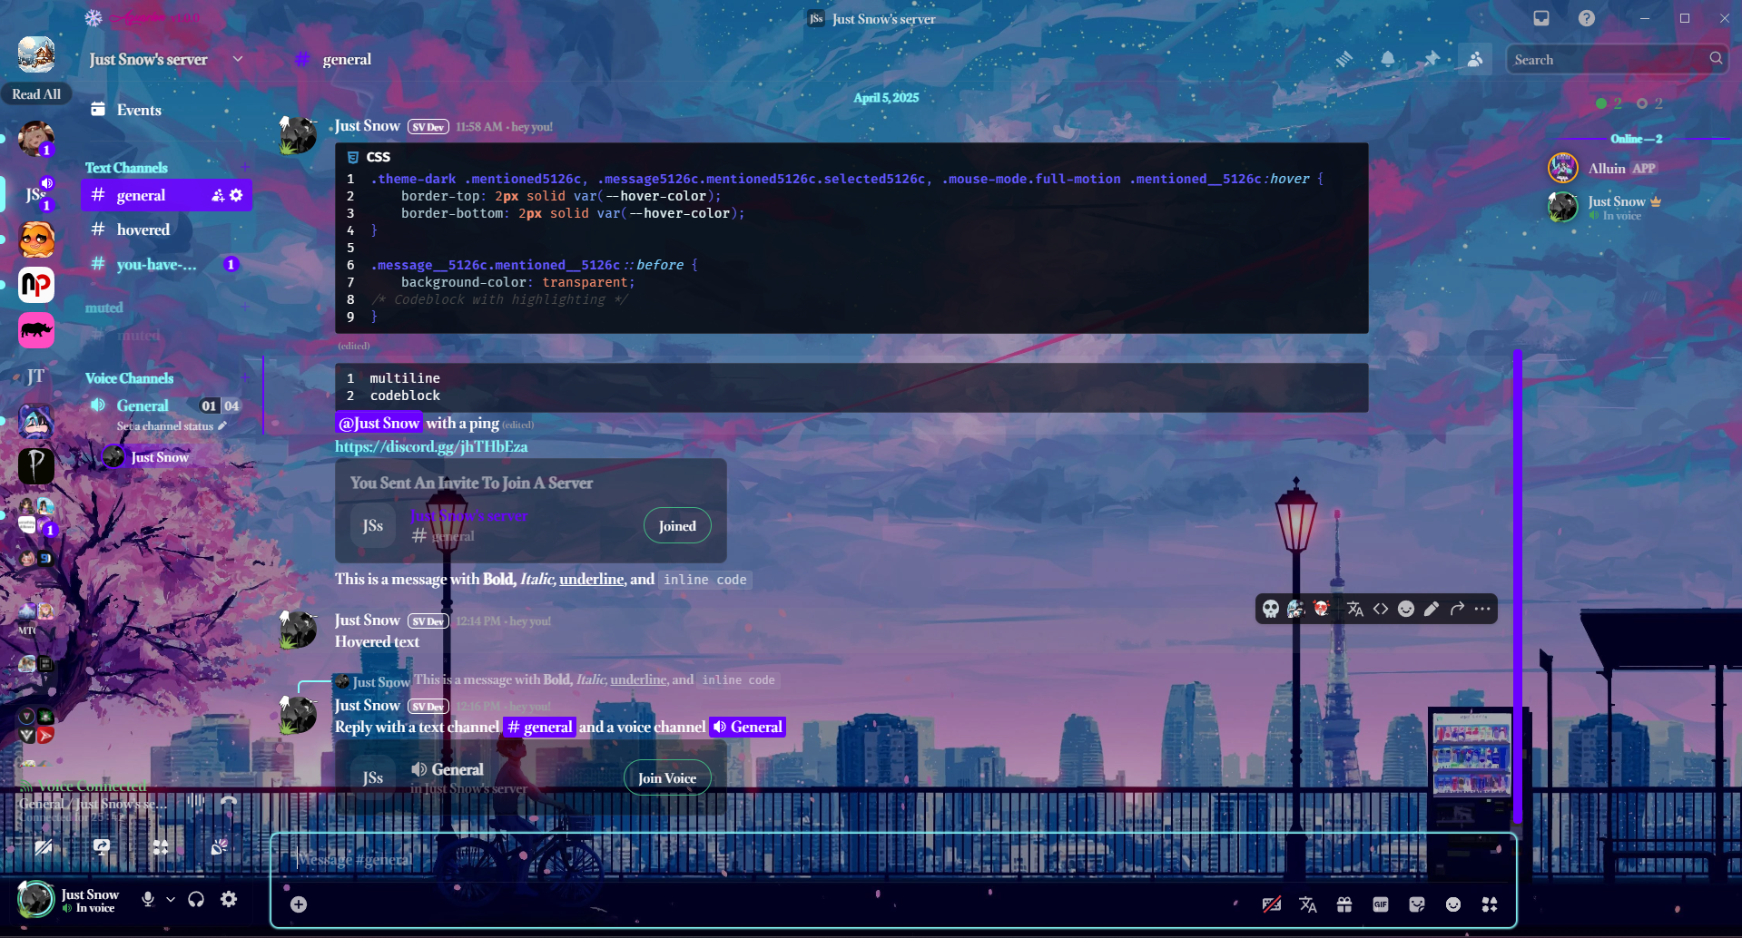
Task: Select the you-have-... text channel
Action: pyautogui.click(x=166, y=264)
